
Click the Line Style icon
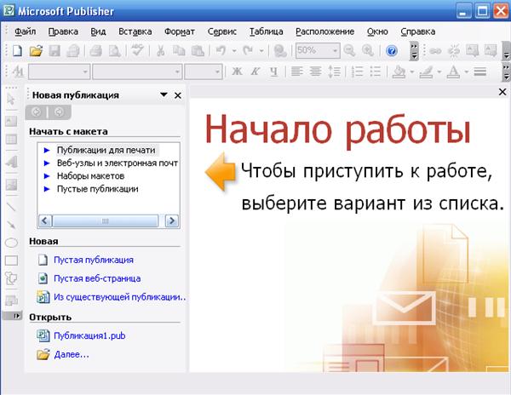click(x=480, y=71)
